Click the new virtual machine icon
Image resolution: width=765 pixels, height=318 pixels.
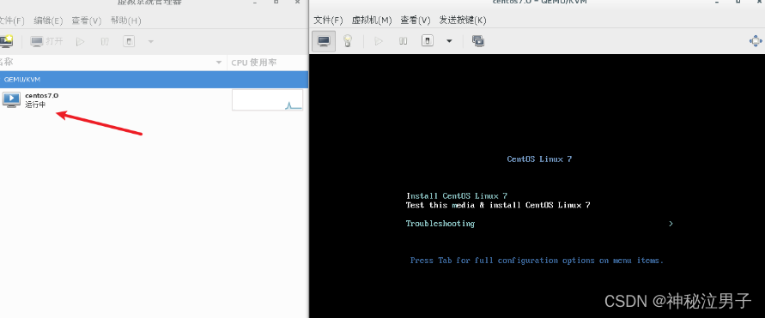pyautogui.click(x=6, y=41)
